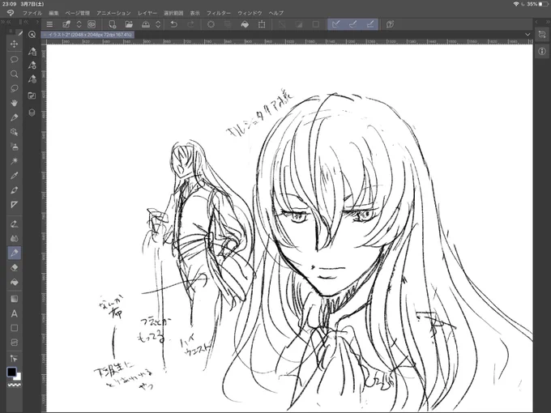The image size is (551, 413).
Task: Select the Pencil tool icon
Action: pos(14,190)
